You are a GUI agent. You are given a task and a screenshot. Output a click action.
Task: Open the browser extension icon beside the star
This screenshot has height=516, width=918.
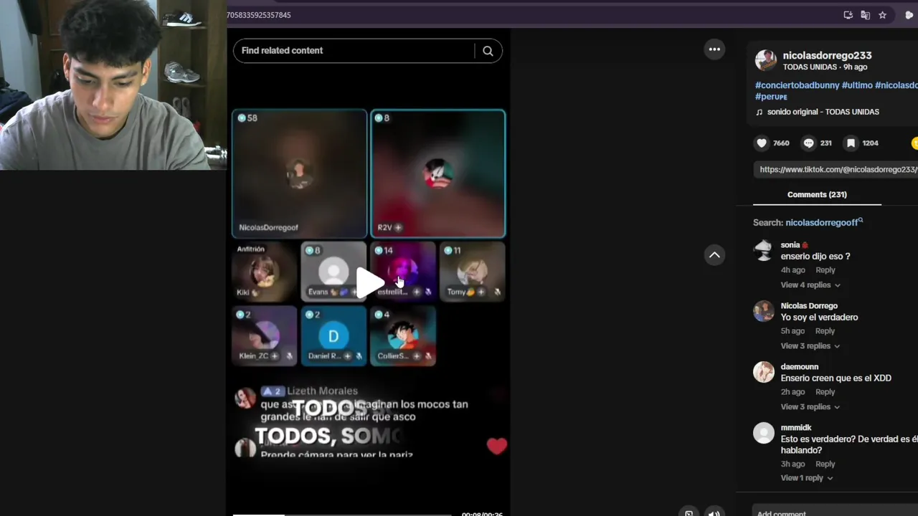point(909,15)
